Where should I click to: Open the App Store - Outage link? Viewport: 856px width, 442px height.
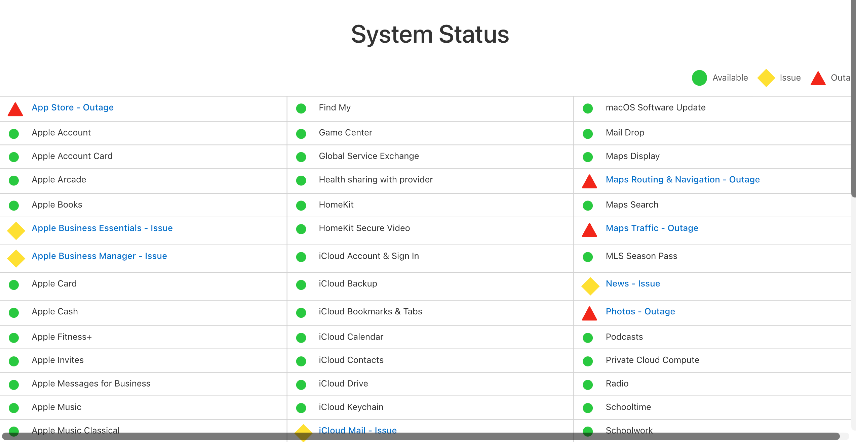pyautogui.click(x=73, y=107)
